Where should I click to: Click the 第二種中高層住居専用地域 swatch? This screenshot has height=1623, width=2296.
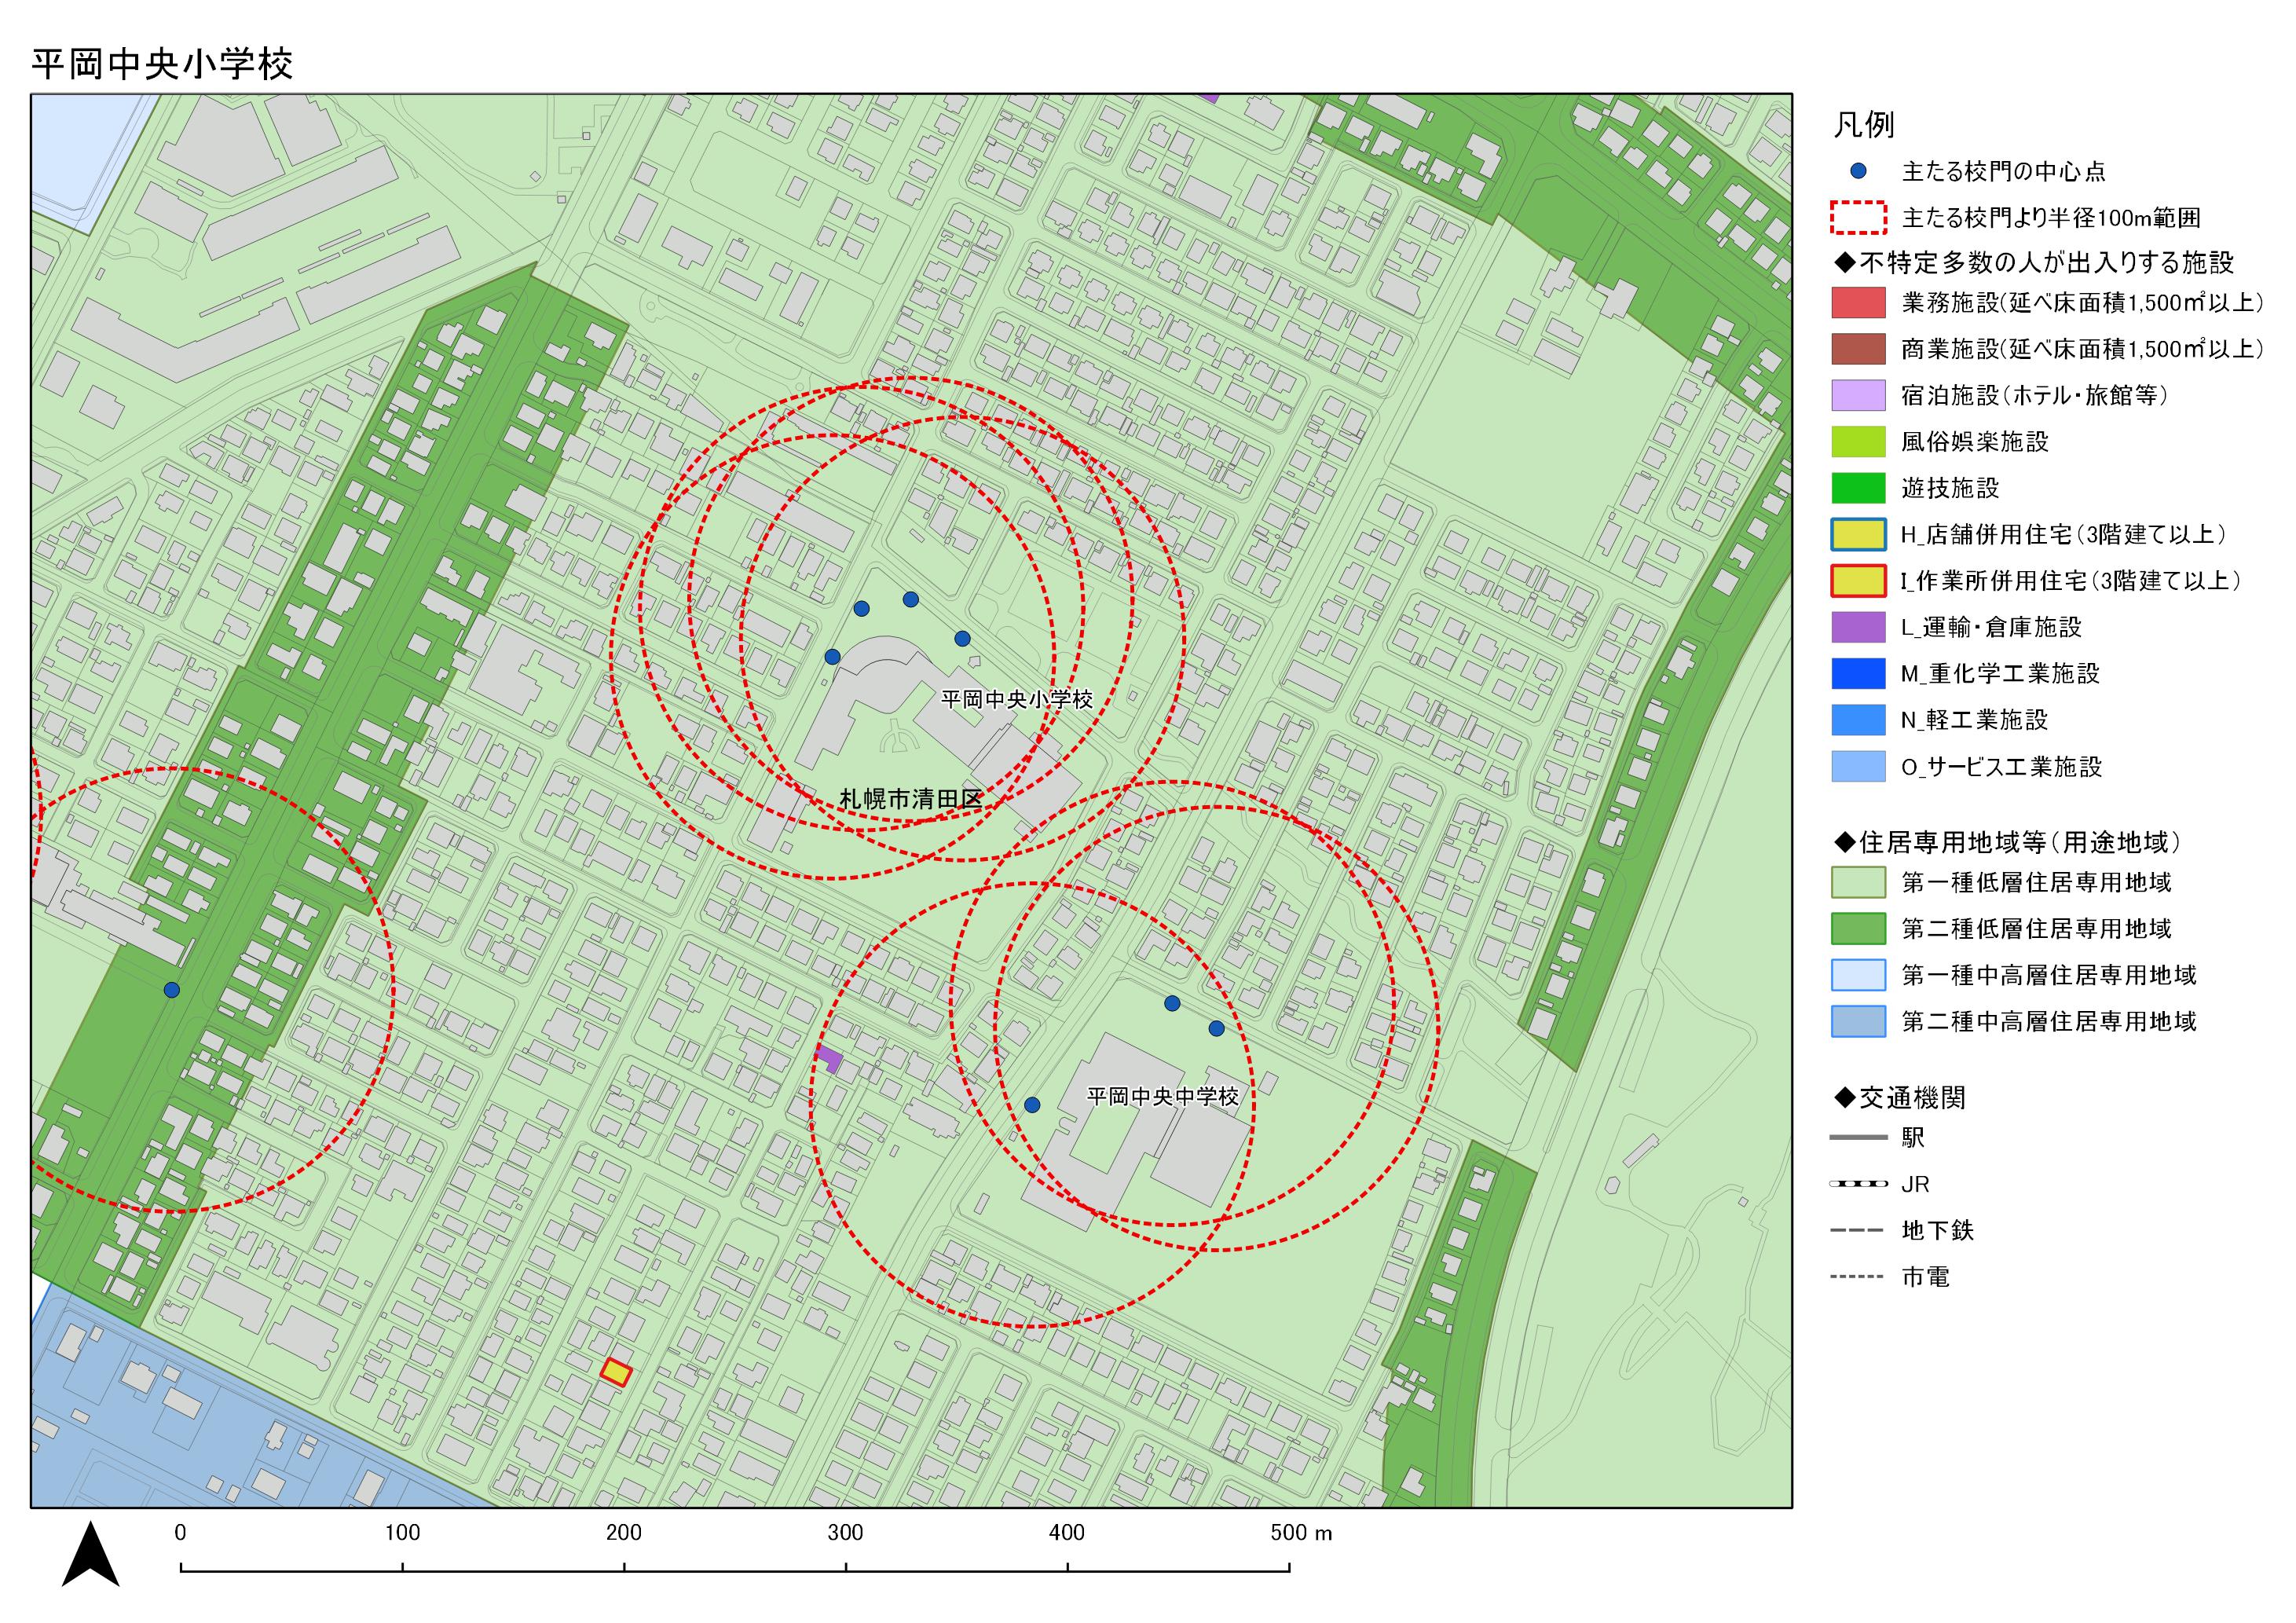[1858, 1022]
